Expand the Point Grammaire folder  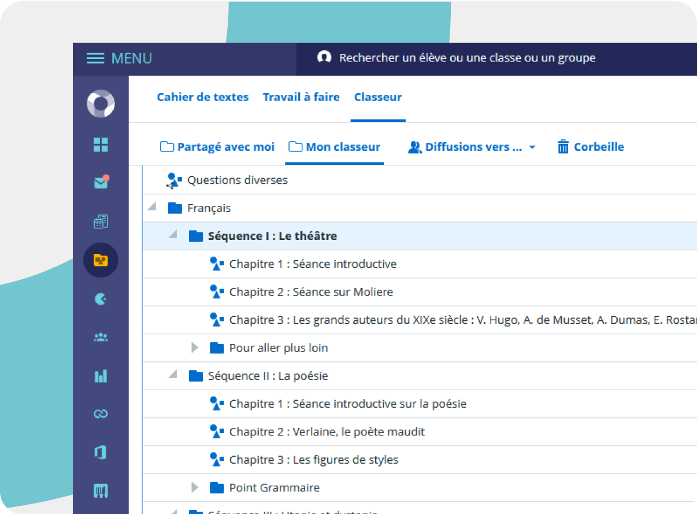coord(195,487)
